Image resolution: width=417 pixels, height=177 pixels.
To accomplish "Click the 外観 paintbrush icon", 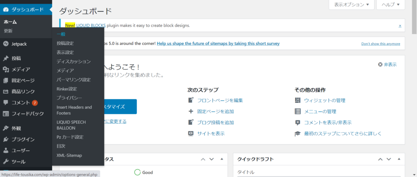I will [6, 128].
